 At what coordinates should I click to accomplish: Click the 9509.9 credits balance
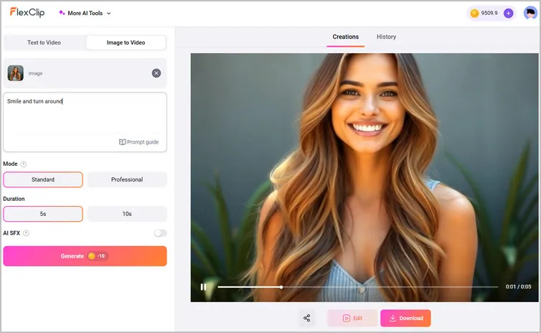489,13
